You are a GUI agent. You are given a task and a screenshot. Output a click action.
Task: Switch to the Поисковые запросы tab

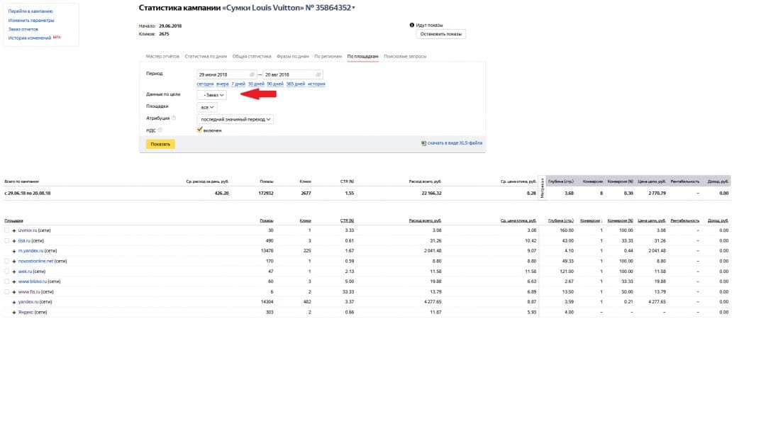(x=405, y=57)
